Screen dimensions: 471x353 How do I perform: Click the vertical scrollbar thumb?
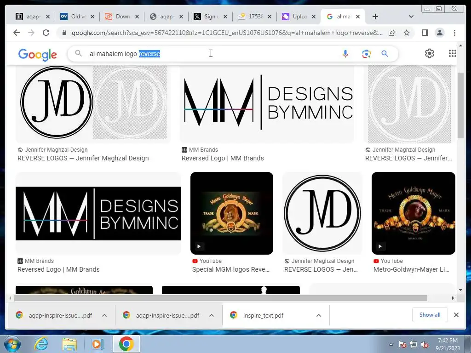click(461, 105)
